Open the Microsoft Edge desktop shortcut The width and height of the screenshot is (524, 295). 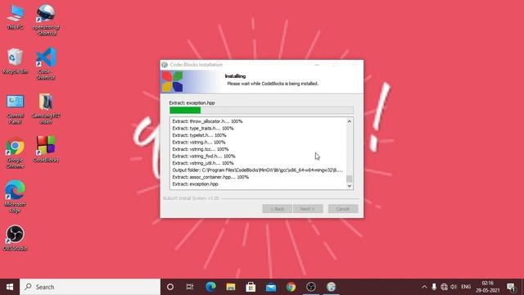15,197
